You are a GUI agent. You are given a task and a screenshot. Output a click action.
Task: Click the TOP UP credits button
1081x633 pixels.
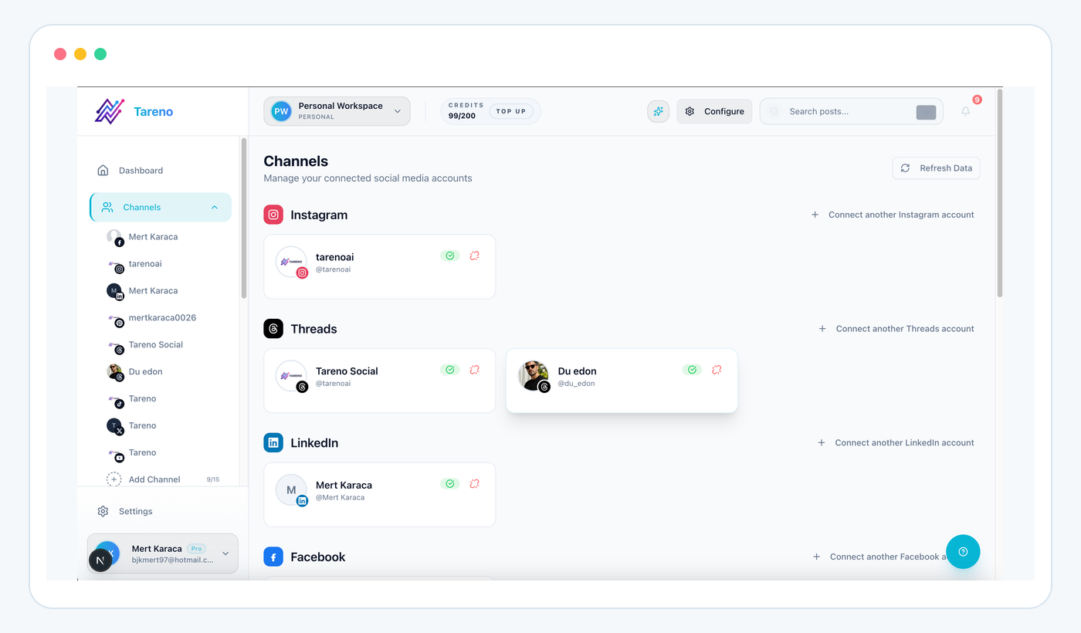tap(510, 111)
